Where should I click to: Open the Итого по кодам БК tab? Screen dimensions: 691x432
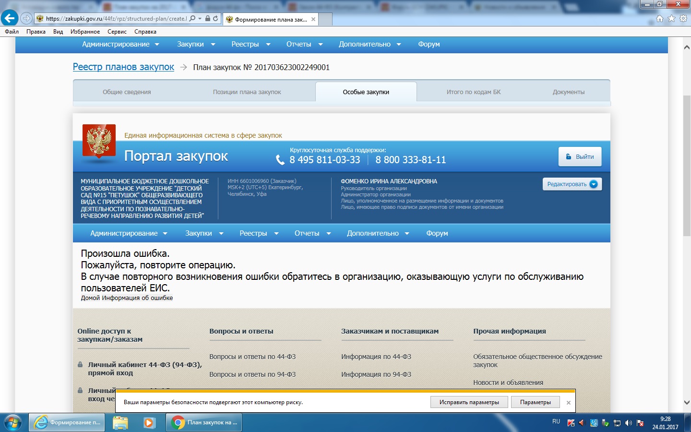tap(473, 92)
